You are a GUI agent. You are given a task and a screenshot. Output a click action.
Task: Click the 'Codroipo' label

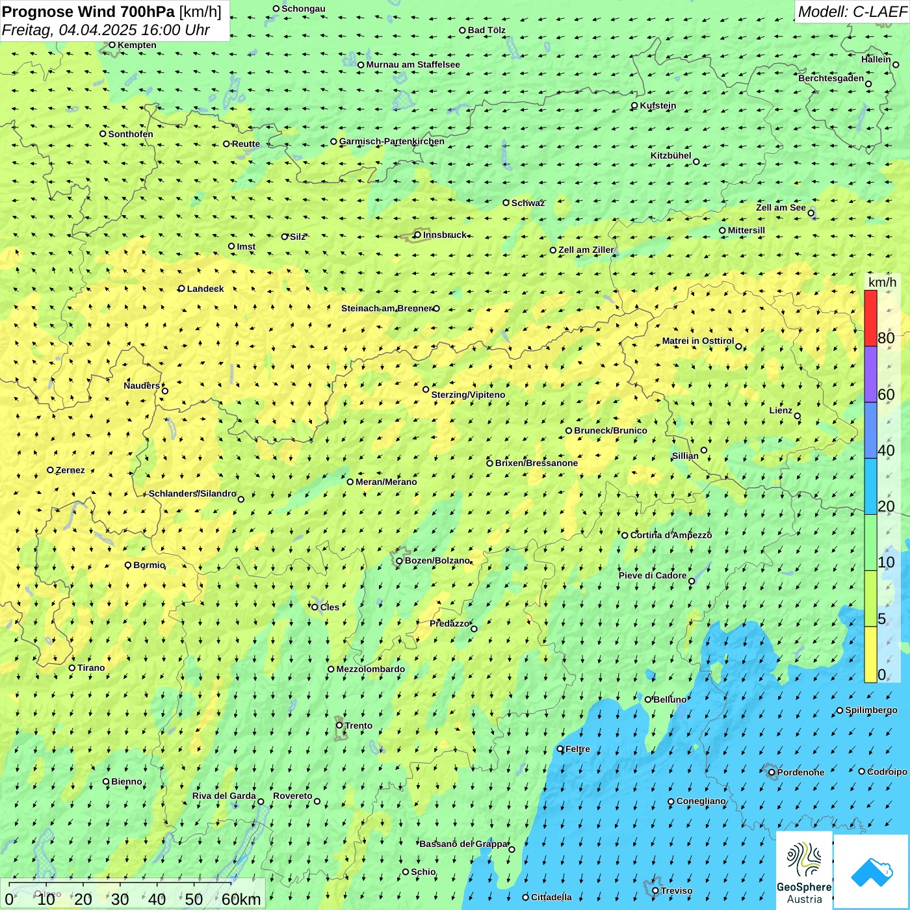887,772
